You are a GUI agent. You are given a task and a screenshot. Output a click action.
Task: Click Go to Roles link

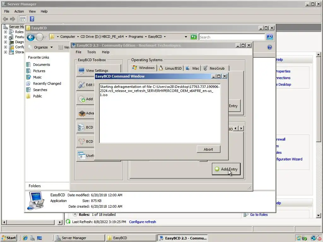(x=259, y=215)
